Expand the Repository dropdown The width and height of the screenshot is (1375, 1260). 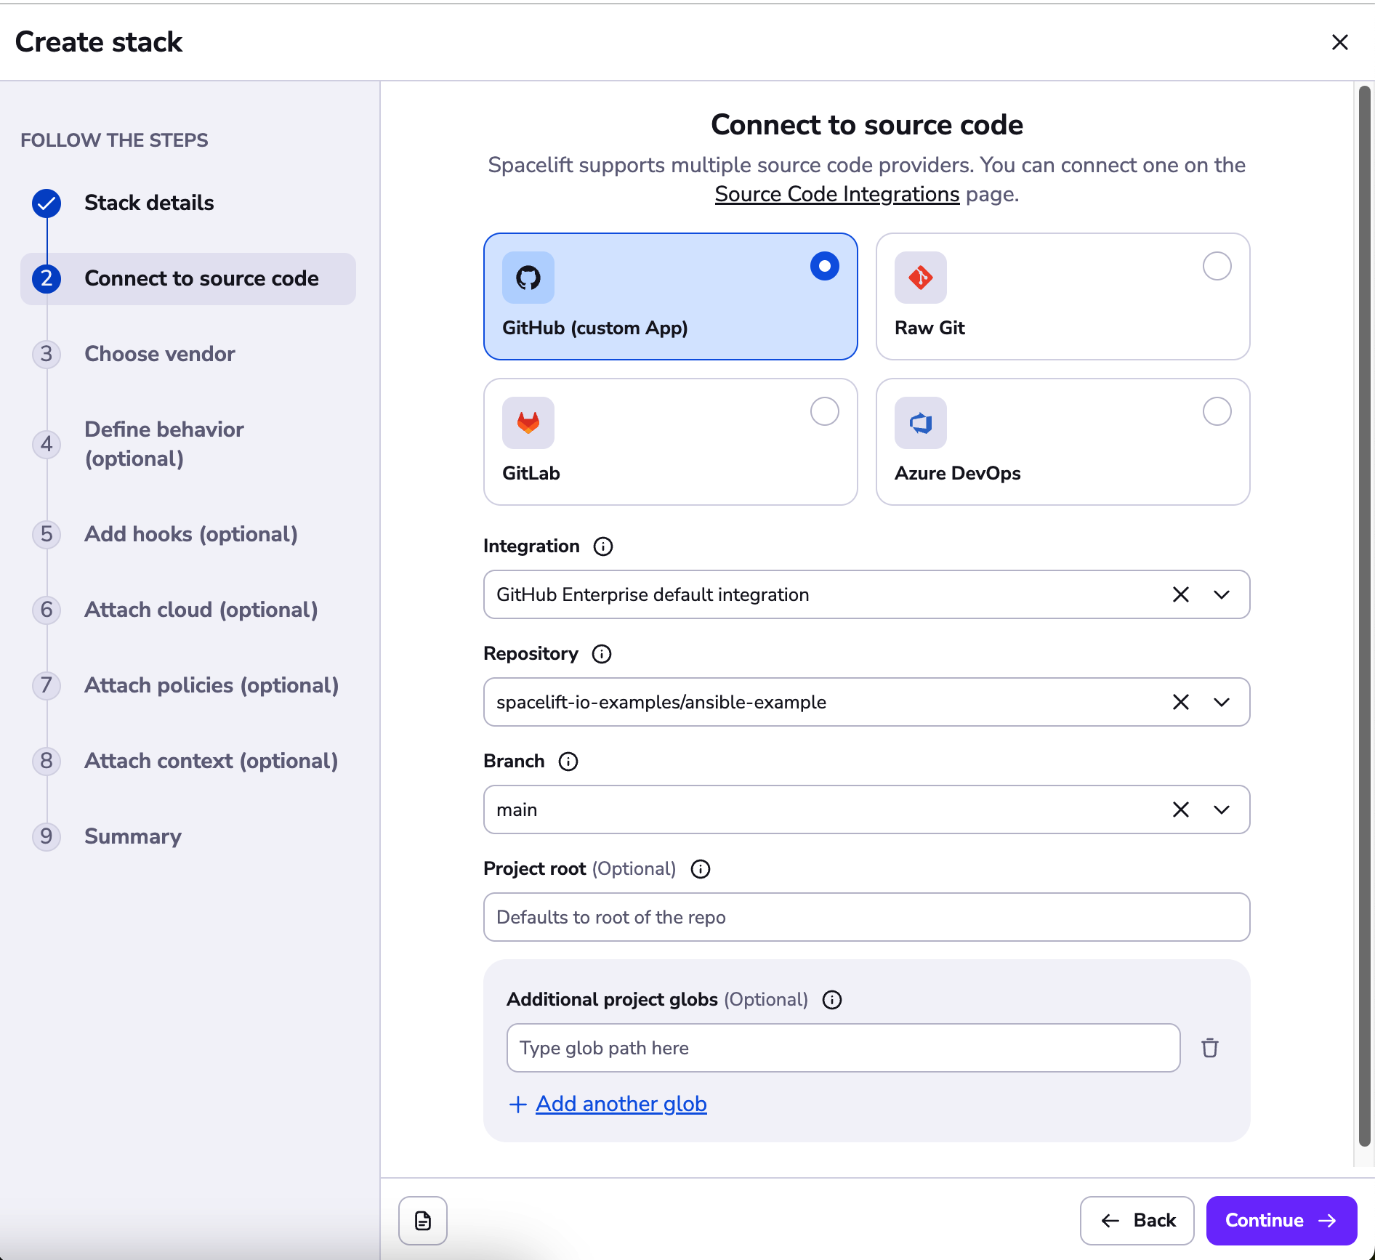[x=1221, y=702]
